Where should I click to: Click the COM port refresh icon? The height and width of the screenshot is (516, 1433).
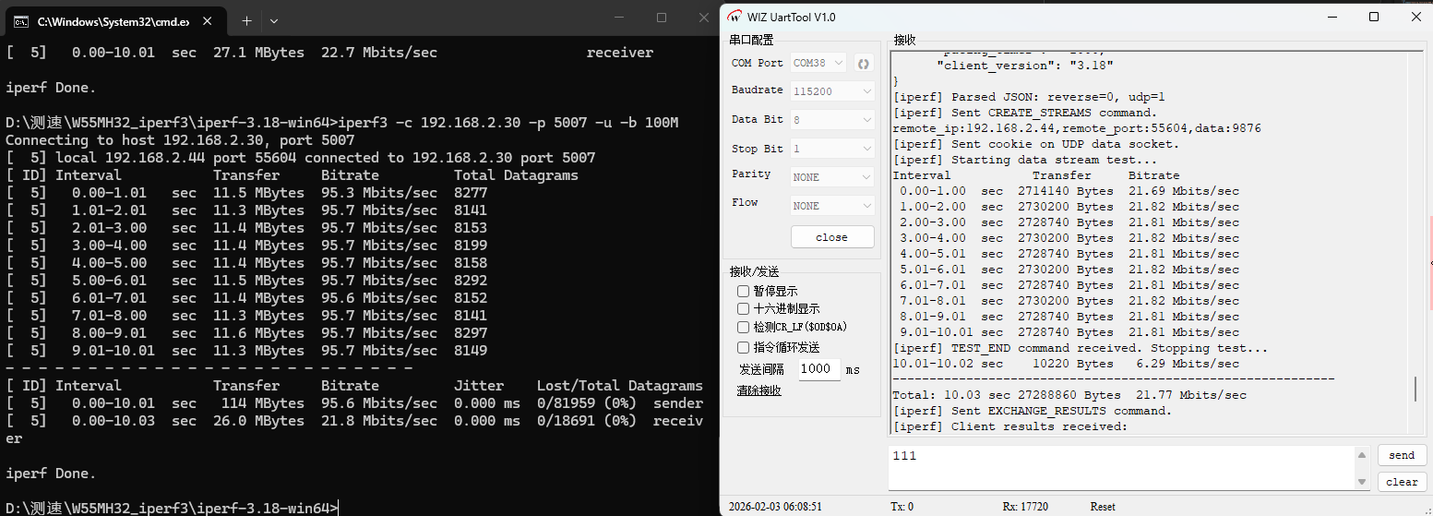[864, 64]
